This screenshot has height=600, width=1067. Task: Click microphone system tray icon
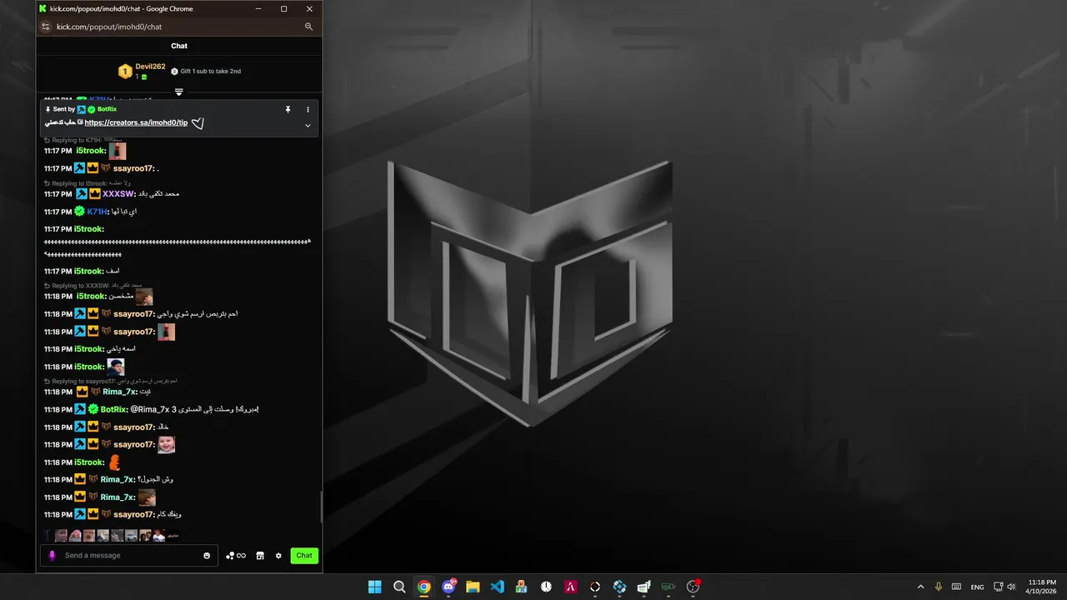click(x=939, y=587)
